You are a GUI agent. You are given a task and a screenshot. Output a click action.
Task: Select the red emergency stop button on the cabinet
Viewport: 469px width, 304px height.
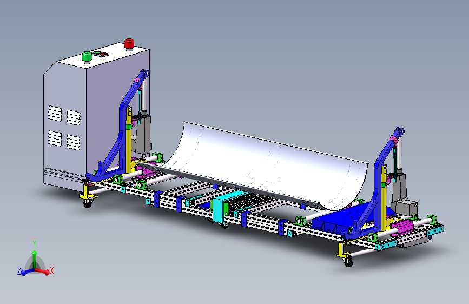(x=129, y=44)
